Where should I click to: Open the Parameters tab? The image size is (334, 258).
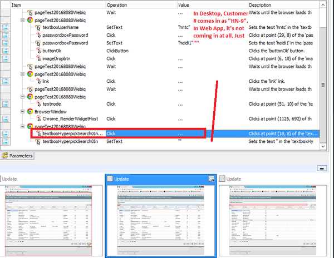pos(18,156)
